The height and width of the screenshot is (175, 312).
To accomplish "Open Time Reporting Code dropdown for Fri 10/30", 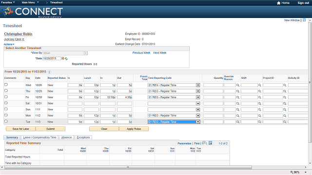I will click(x=198, y=97).
